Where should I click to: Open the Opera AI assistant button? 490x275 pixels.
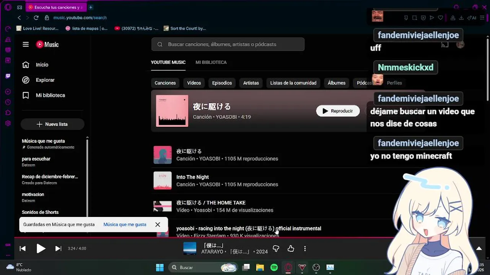click(472, 18)
